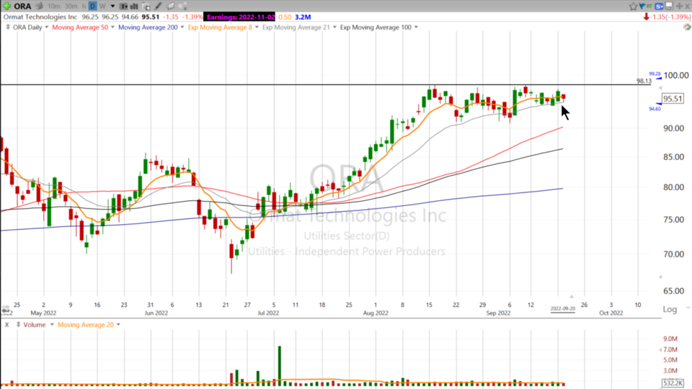Open the blue 'S' dropdown button
The width and height of the screenshot is (692, 389).
point(660,6)
